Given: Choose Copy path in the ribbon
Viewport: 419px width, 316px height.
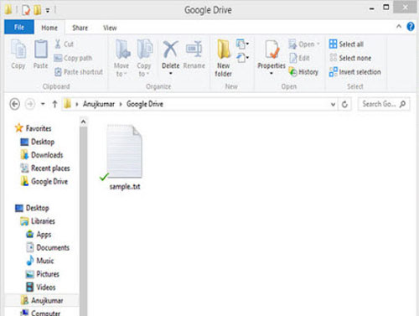Looking at the screenshot, I should [x=73, y=58].
